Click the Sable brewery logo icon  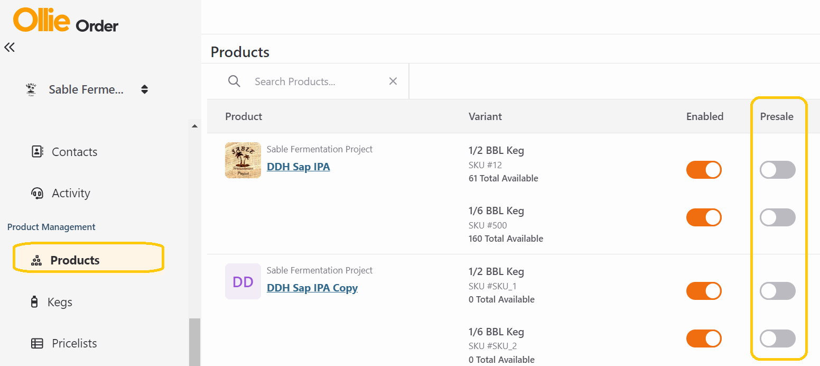click(31, 89)
